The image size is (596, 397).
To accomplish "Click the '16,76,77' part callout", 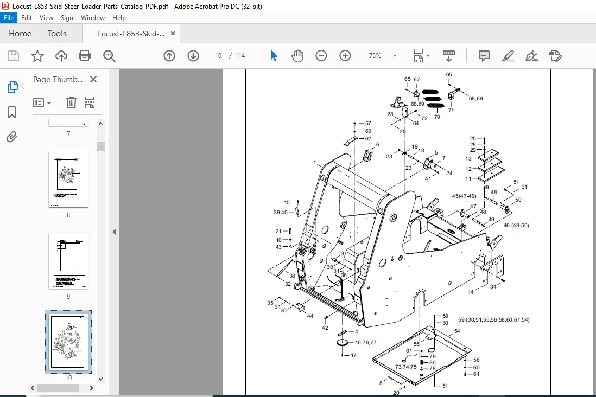I will [366, 342].
